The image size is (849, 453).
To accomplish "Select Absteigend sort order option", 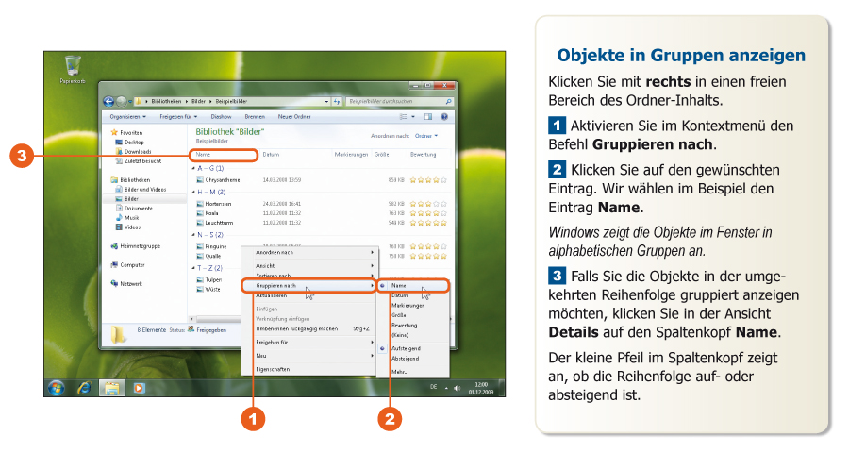I will 405,358.
